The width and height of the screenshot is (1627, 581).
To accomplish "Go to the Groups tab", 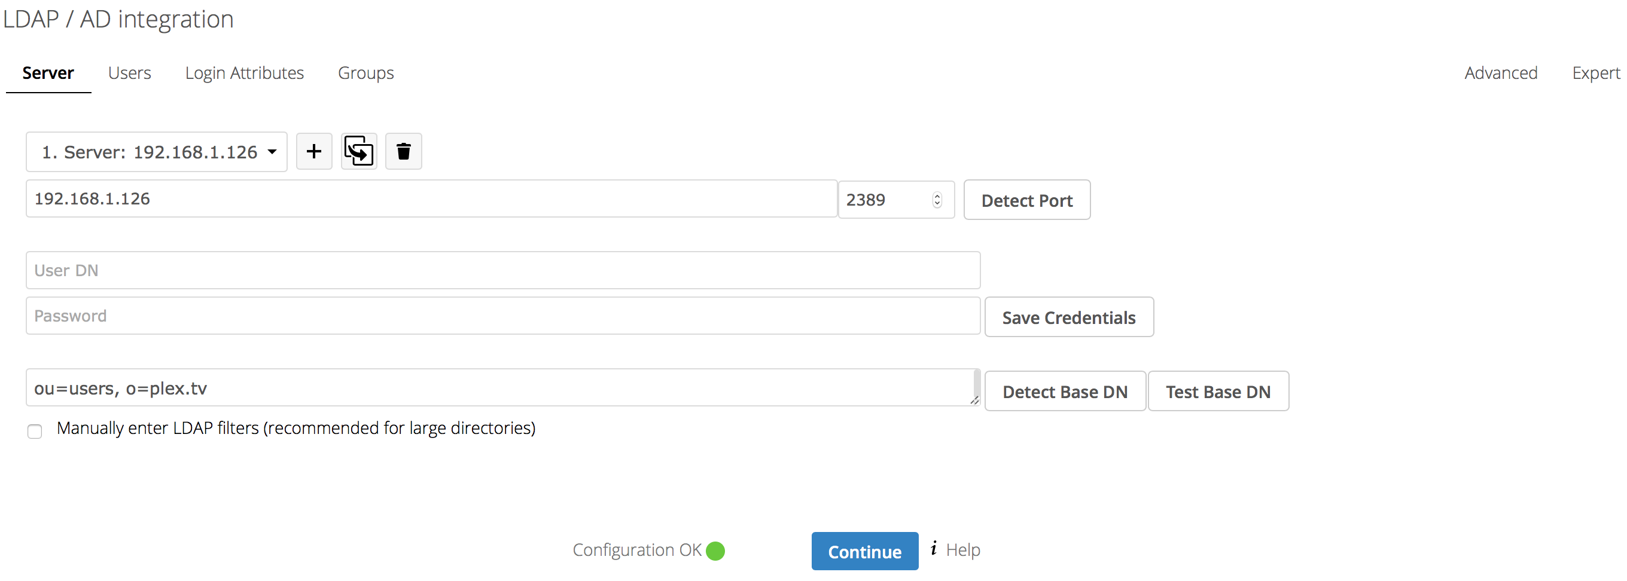I will point(365,73).
